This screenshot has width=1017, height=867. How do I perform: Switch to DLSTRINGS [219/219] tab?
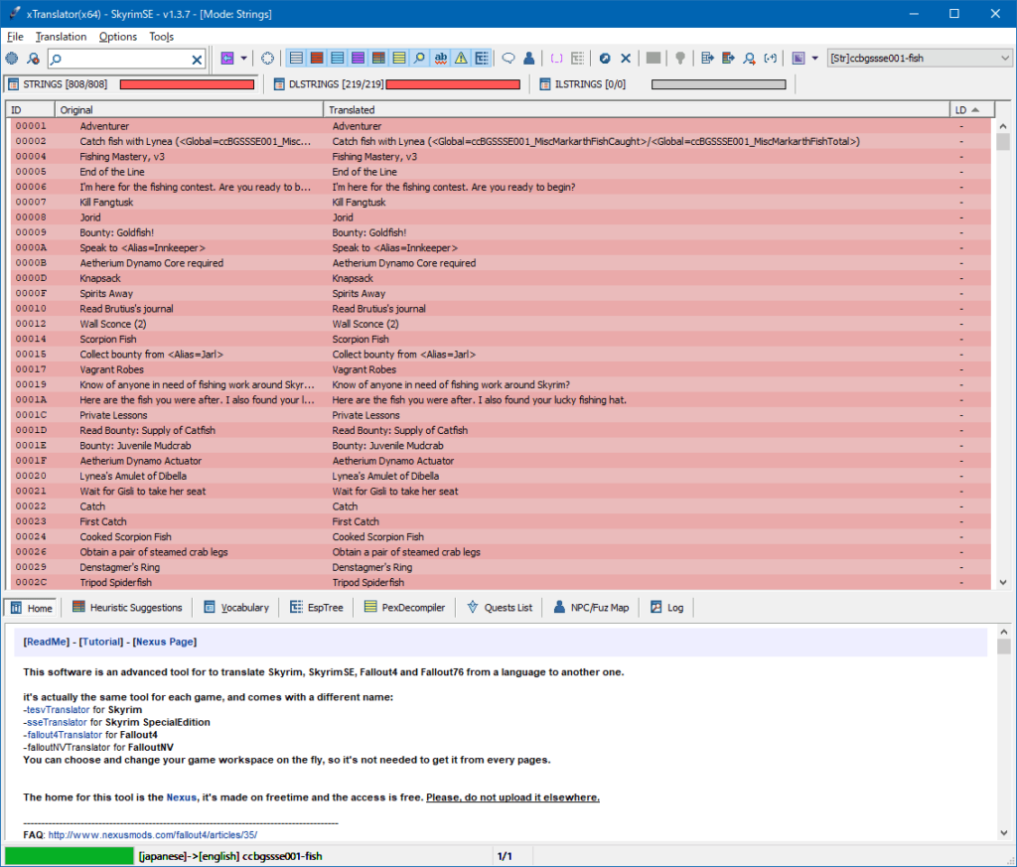pos(397,84)
